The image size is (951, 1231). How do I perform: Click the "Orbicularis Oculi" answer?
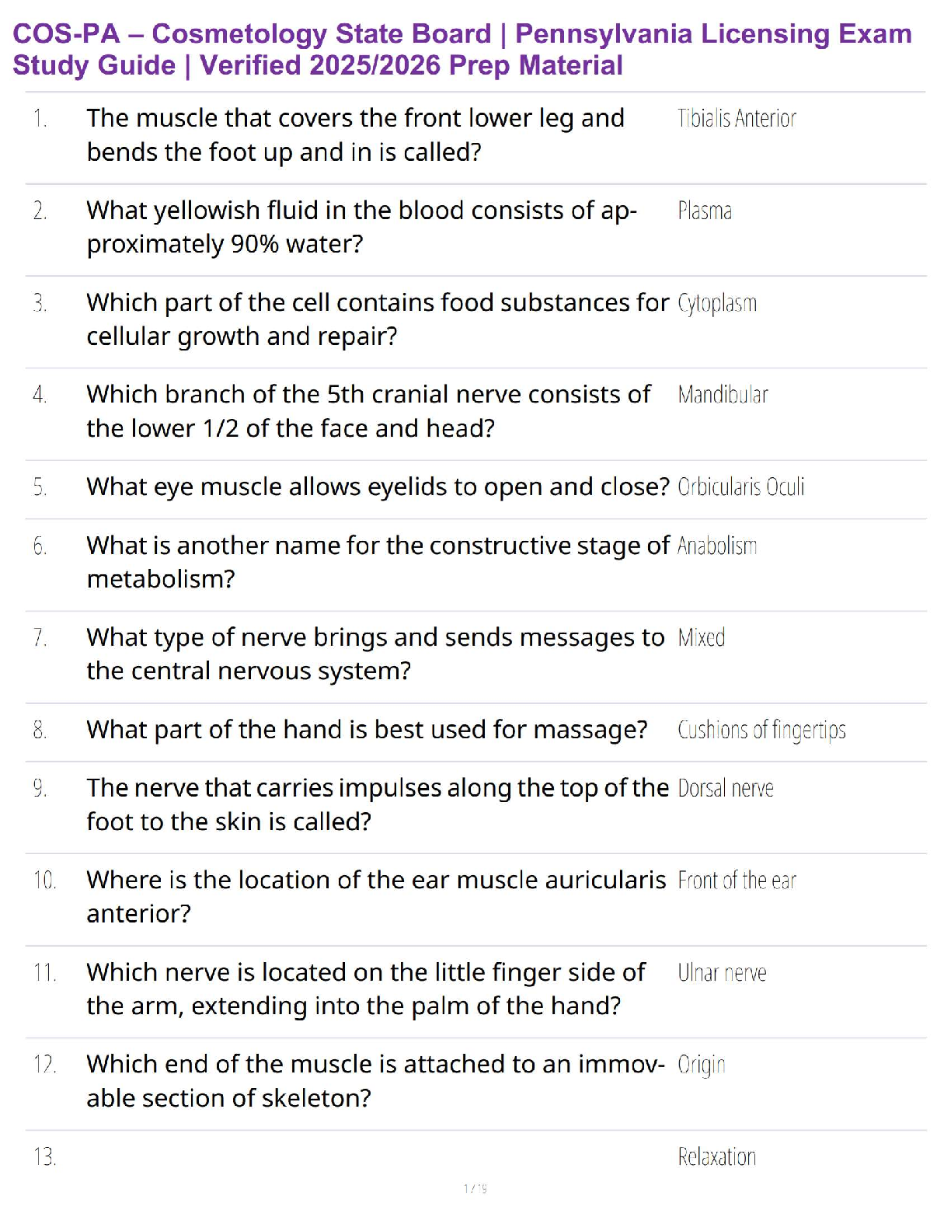[x=740, y=487]
